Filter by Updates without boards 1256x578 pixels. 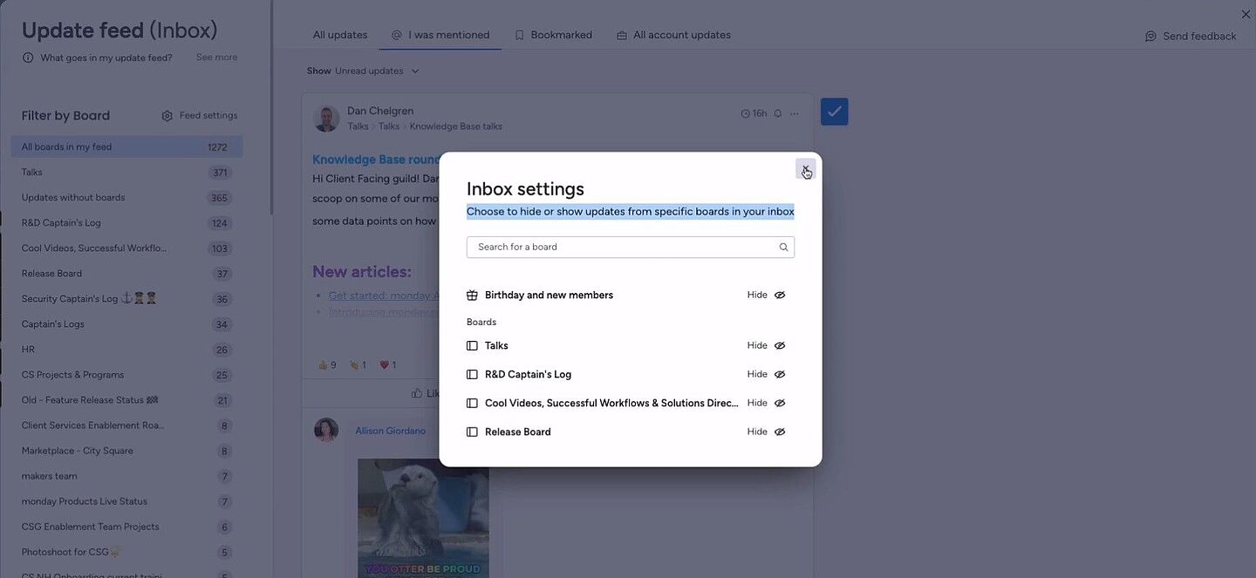click(126, 197)
